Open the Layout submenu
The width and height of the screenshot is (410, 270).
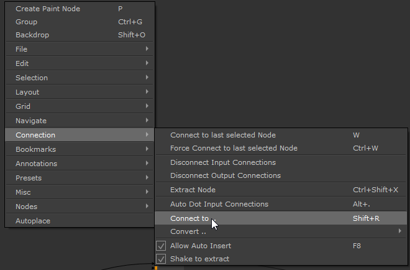(x=80, y=92)
